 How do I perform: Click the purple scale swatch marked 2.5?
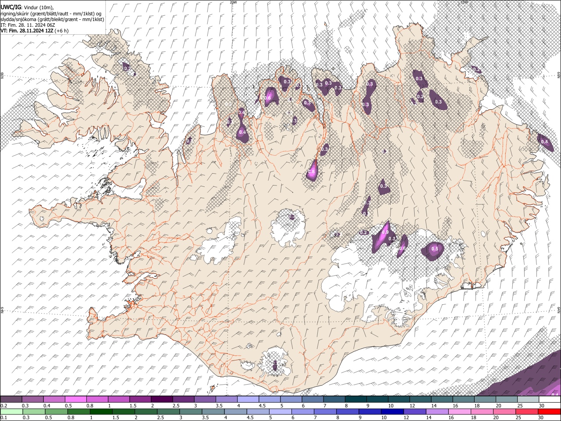coord(183,399)
